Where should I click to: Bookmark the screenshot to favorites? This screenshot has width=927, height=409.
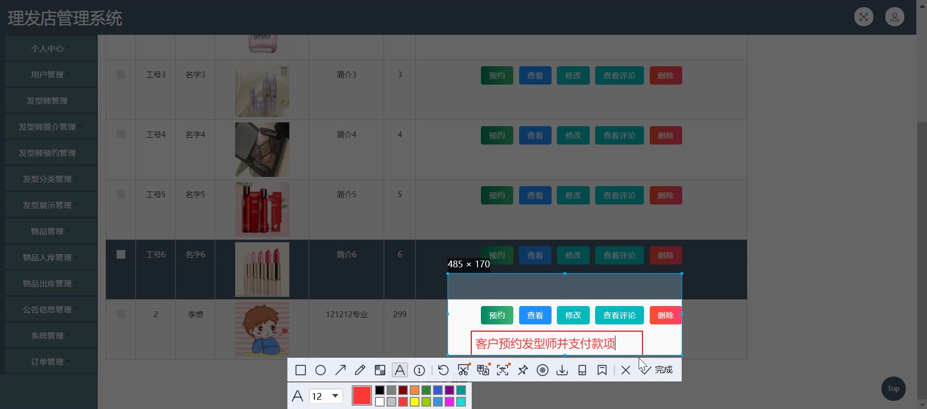[602, 370]
